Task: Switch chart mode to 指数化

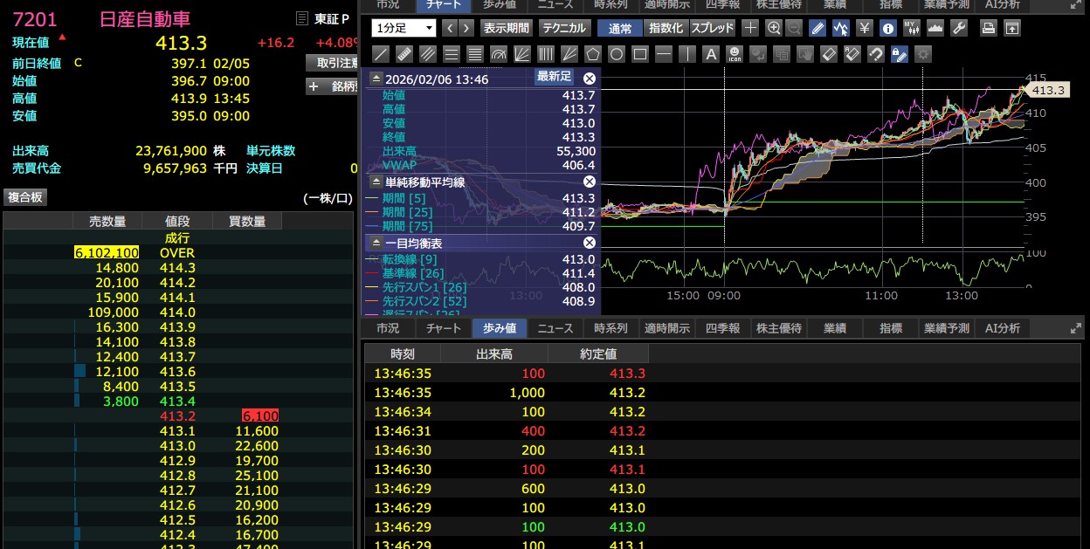Action: coord(667,28)
